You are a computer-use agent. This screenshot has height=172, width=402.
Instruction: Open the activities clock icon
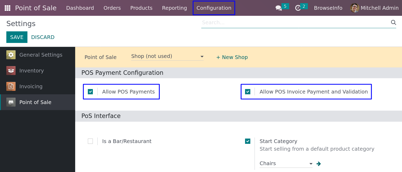pos(298,8)
